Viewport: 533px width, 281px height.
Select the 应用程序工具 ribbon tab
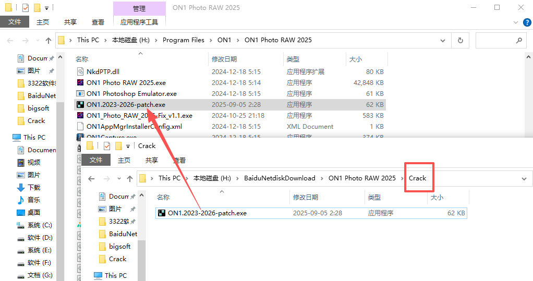[x=139, y=22]
